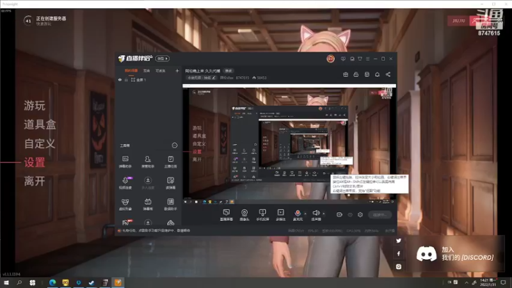Viewport: 512px width, 288px height.
Task: Open the store box icon in header
Action: pos(367,74)
